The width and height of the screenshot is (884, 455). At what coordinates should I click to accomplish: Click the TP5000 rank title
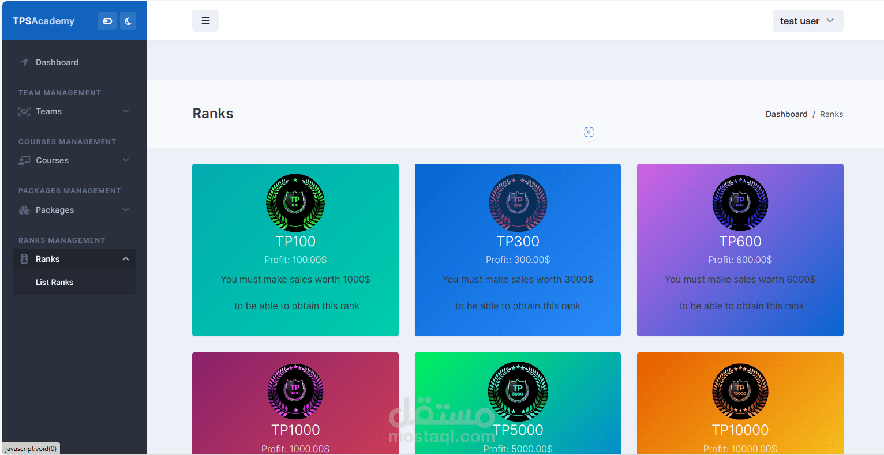coord(518,430)
